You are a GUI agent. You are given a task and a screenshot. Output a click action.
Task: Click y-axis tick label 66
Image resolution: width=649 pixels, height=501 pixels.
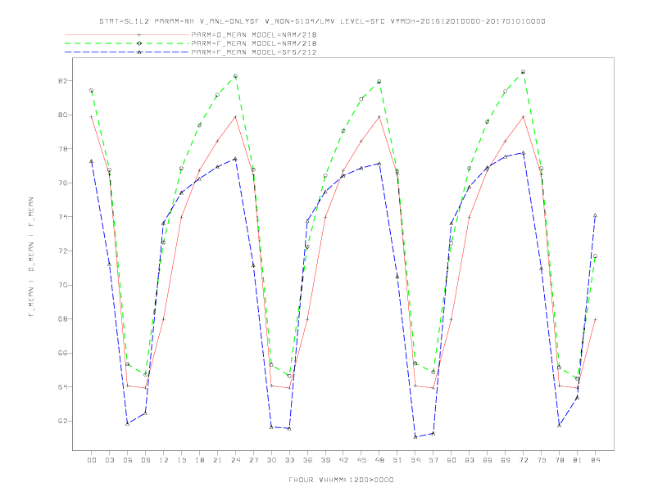[x=63, y=353]
